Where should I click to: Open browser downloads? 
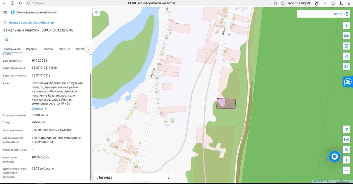(348, 3)
